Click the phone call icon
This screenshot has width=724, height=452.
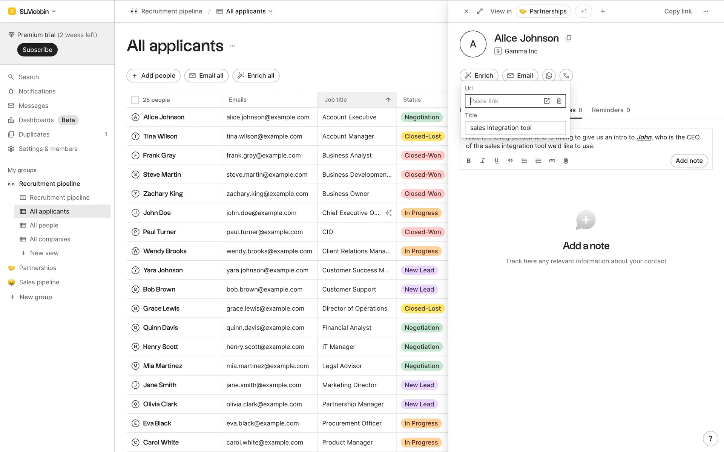pyautogui.click(x=566, y=76)
